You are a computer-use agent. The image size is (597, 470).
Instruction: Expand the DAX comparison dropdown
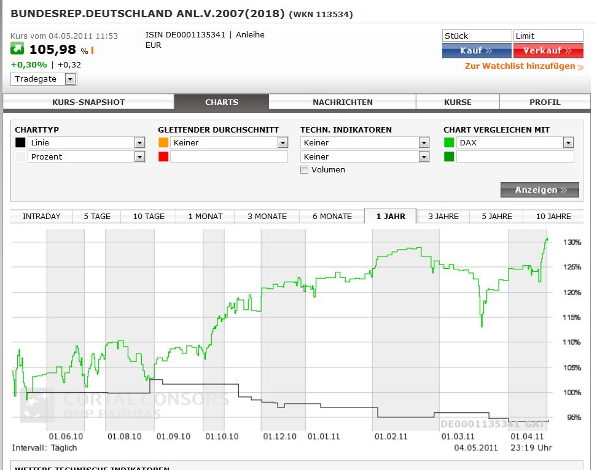pos(568,142)
